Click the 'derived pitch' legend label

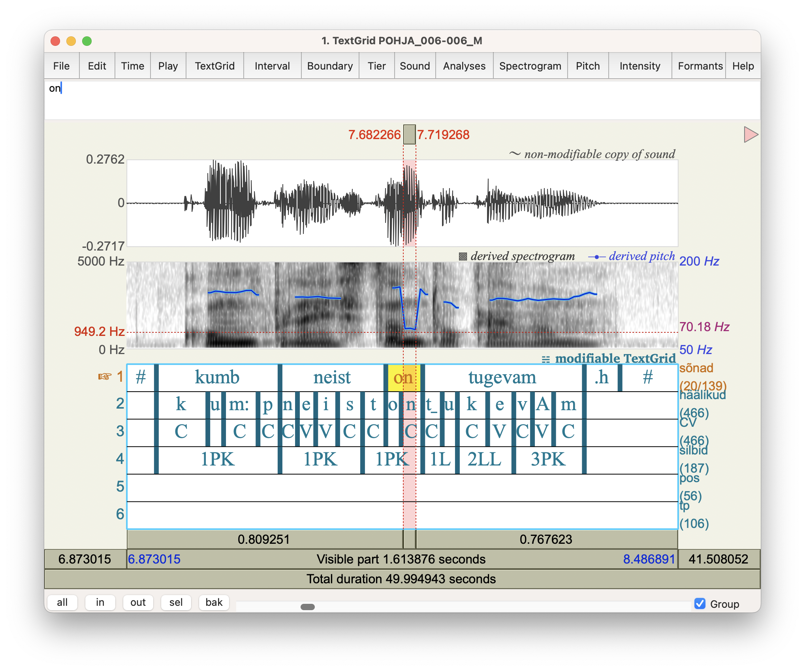point(641,256)
